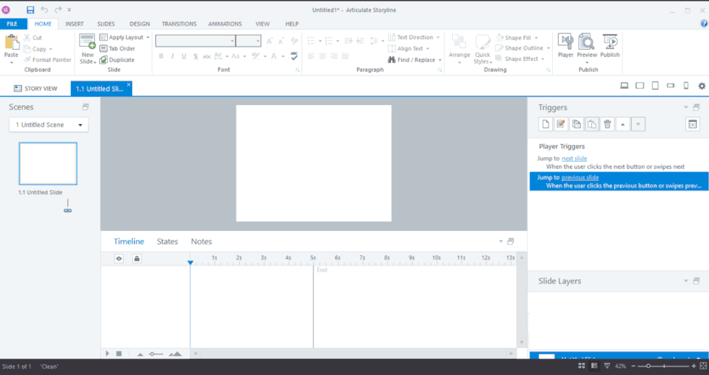Open the 1 Untitled Scene dropdown
709x375 pixels.
[x=48, y=125]
